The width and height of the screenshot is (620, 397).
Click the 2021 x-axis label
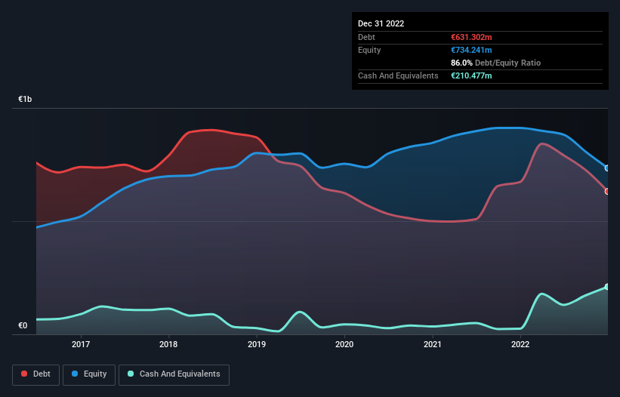point(433,344)
